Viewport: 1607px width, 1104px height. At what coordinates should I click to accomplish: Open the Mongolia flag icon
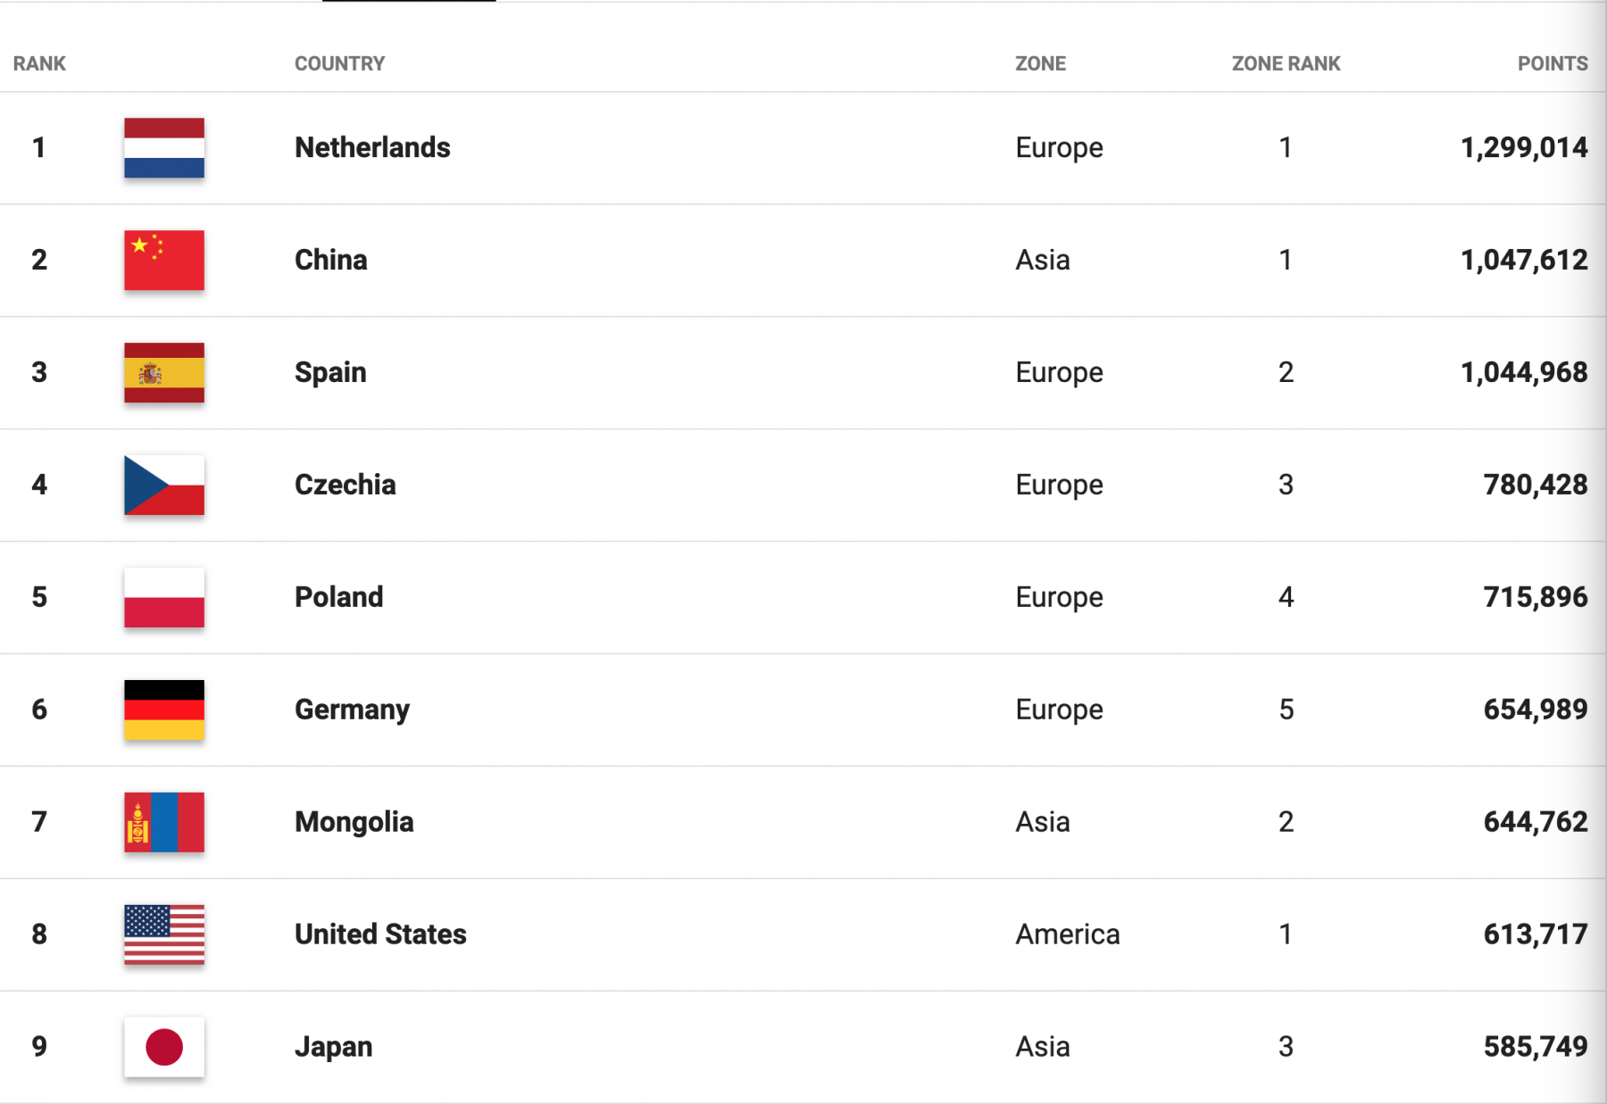(x=164, y=823)
